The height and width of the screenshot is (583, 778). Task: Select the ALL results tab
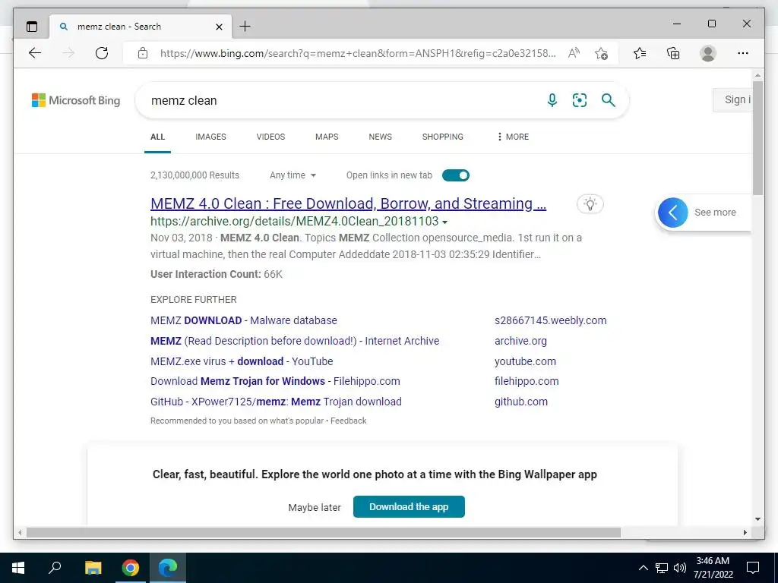(x=157, y=137)
